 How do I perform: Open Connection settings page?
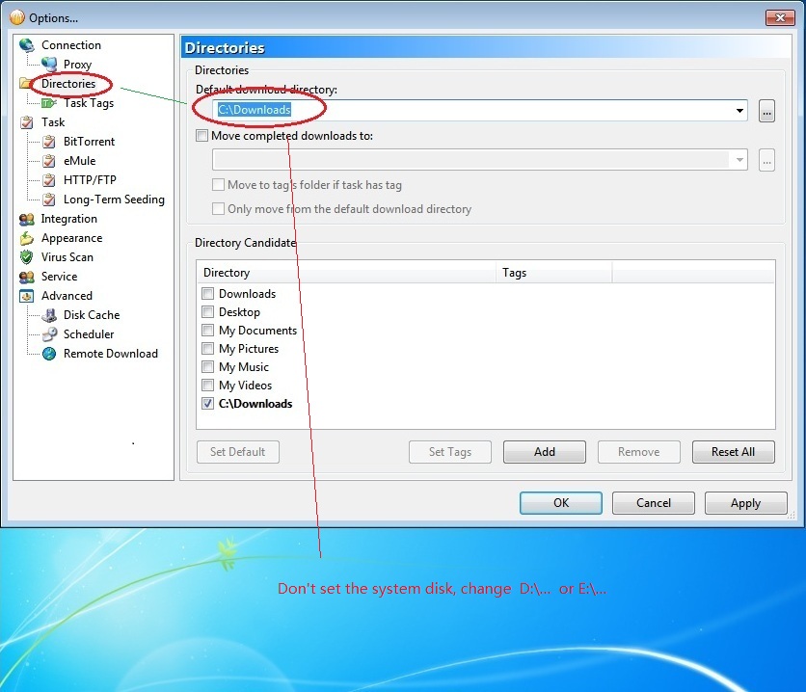click(71, 45)
